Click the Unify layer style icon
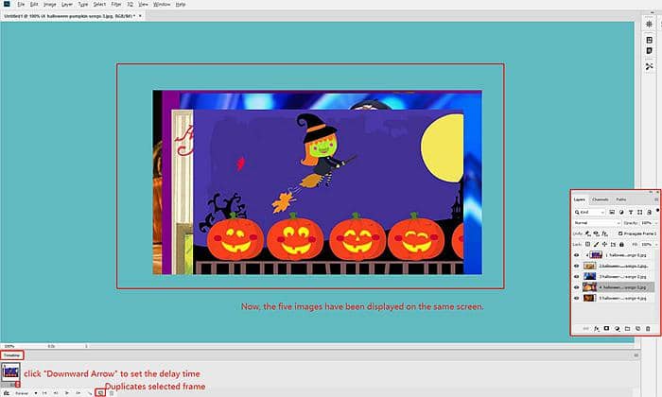This screenshot has height=397, width=662. [605, 233]
